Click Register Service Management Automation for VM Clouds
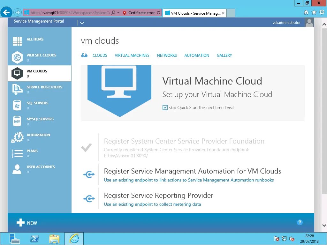Image resolution: width=327 pixels, height=245 pixels. 193,171
